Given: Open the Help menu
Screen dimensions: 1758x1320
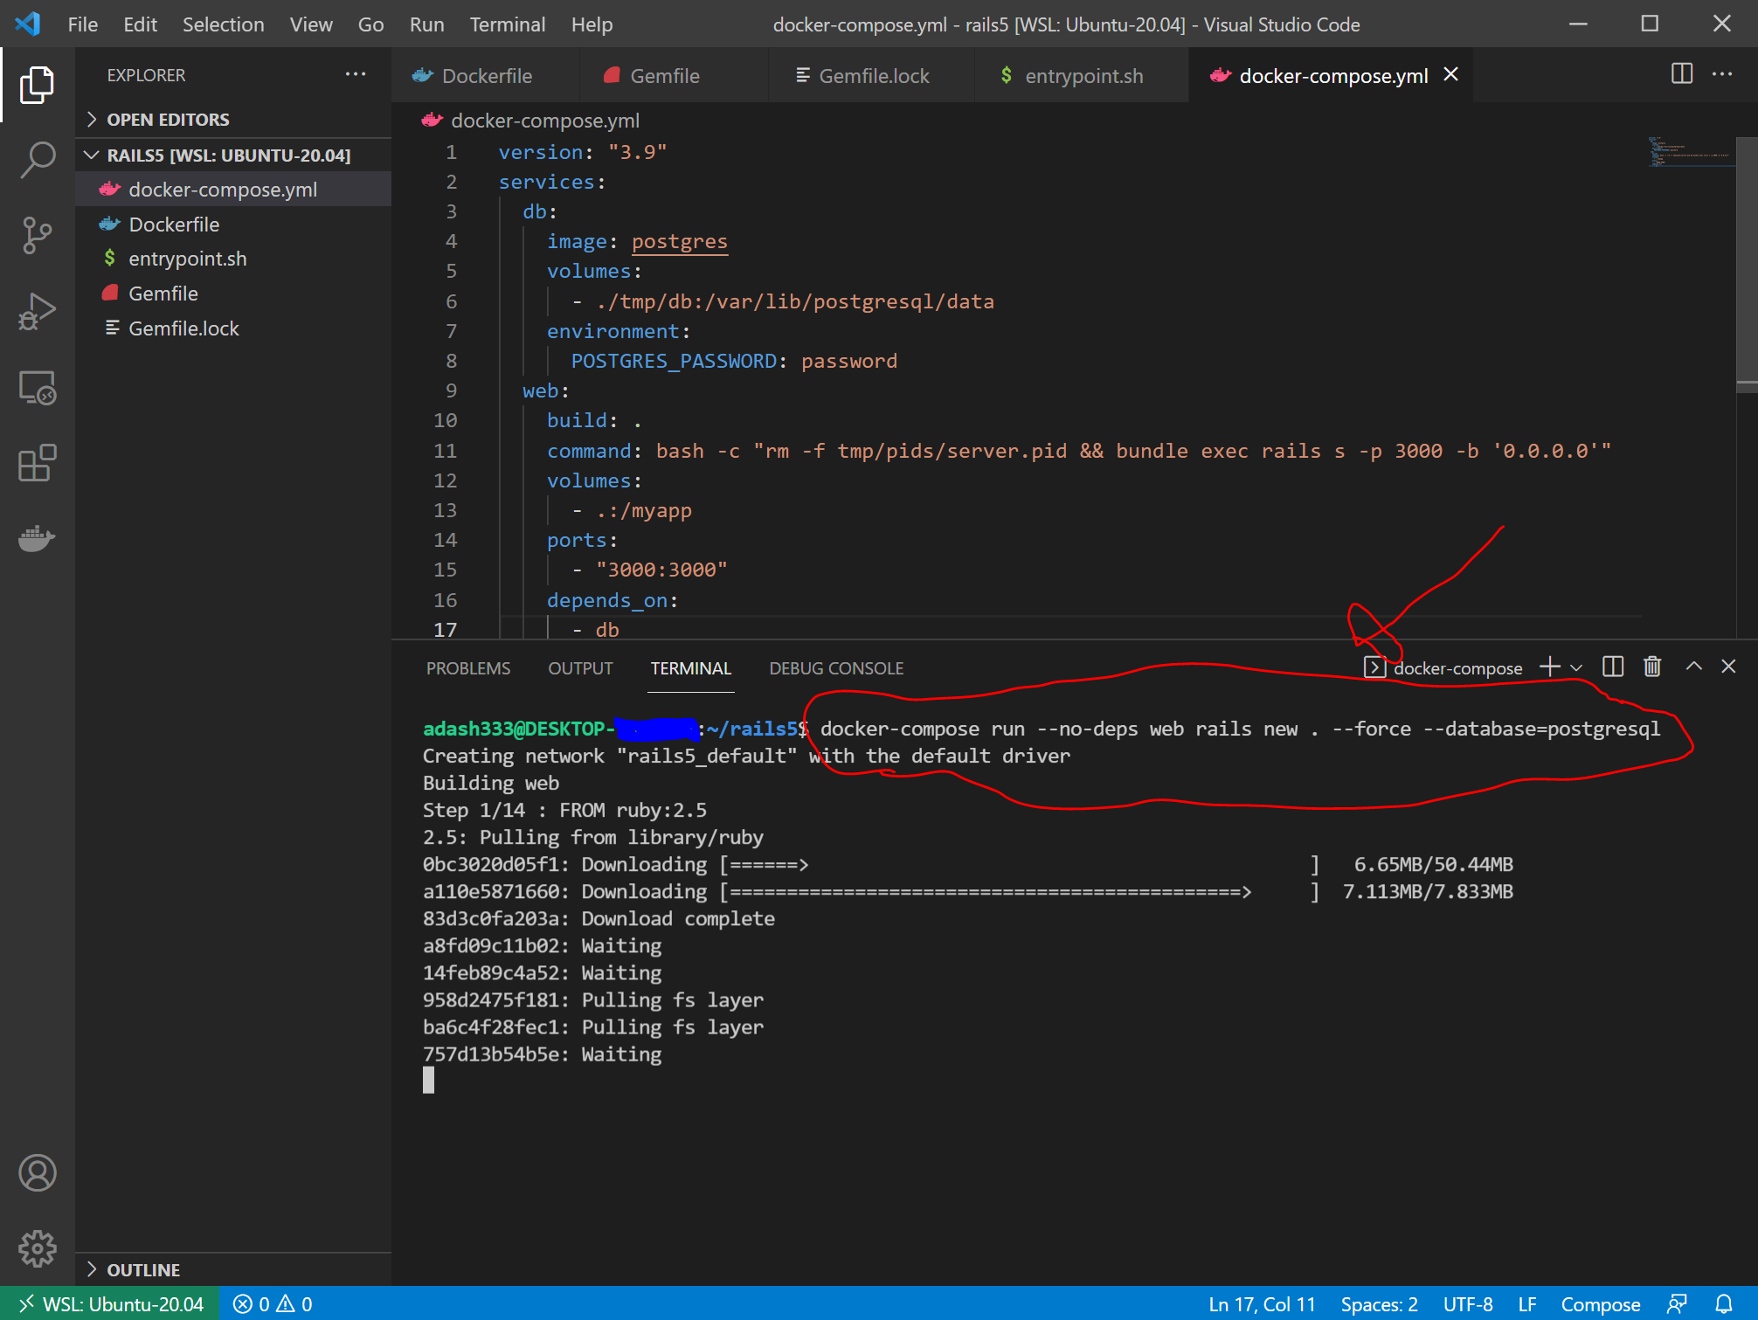Looking at the screenshot, I should click(592, 24).
